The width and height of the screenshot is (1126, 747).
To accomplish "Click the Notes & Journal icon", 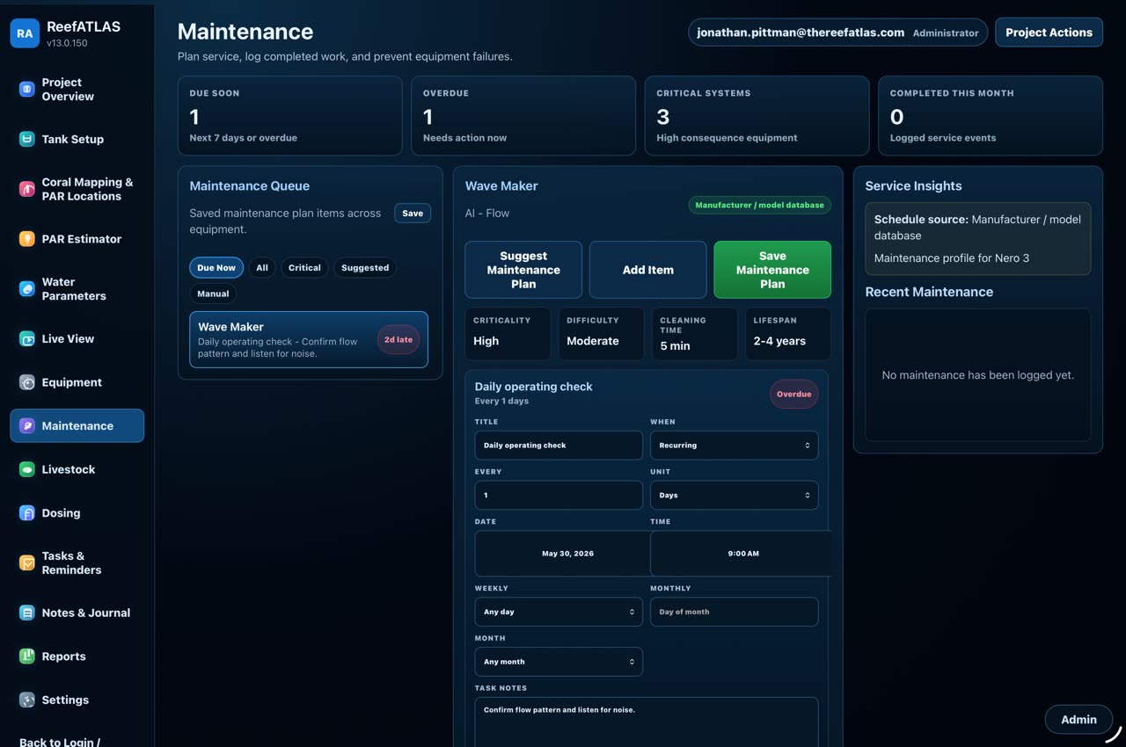I will (27, 613).
